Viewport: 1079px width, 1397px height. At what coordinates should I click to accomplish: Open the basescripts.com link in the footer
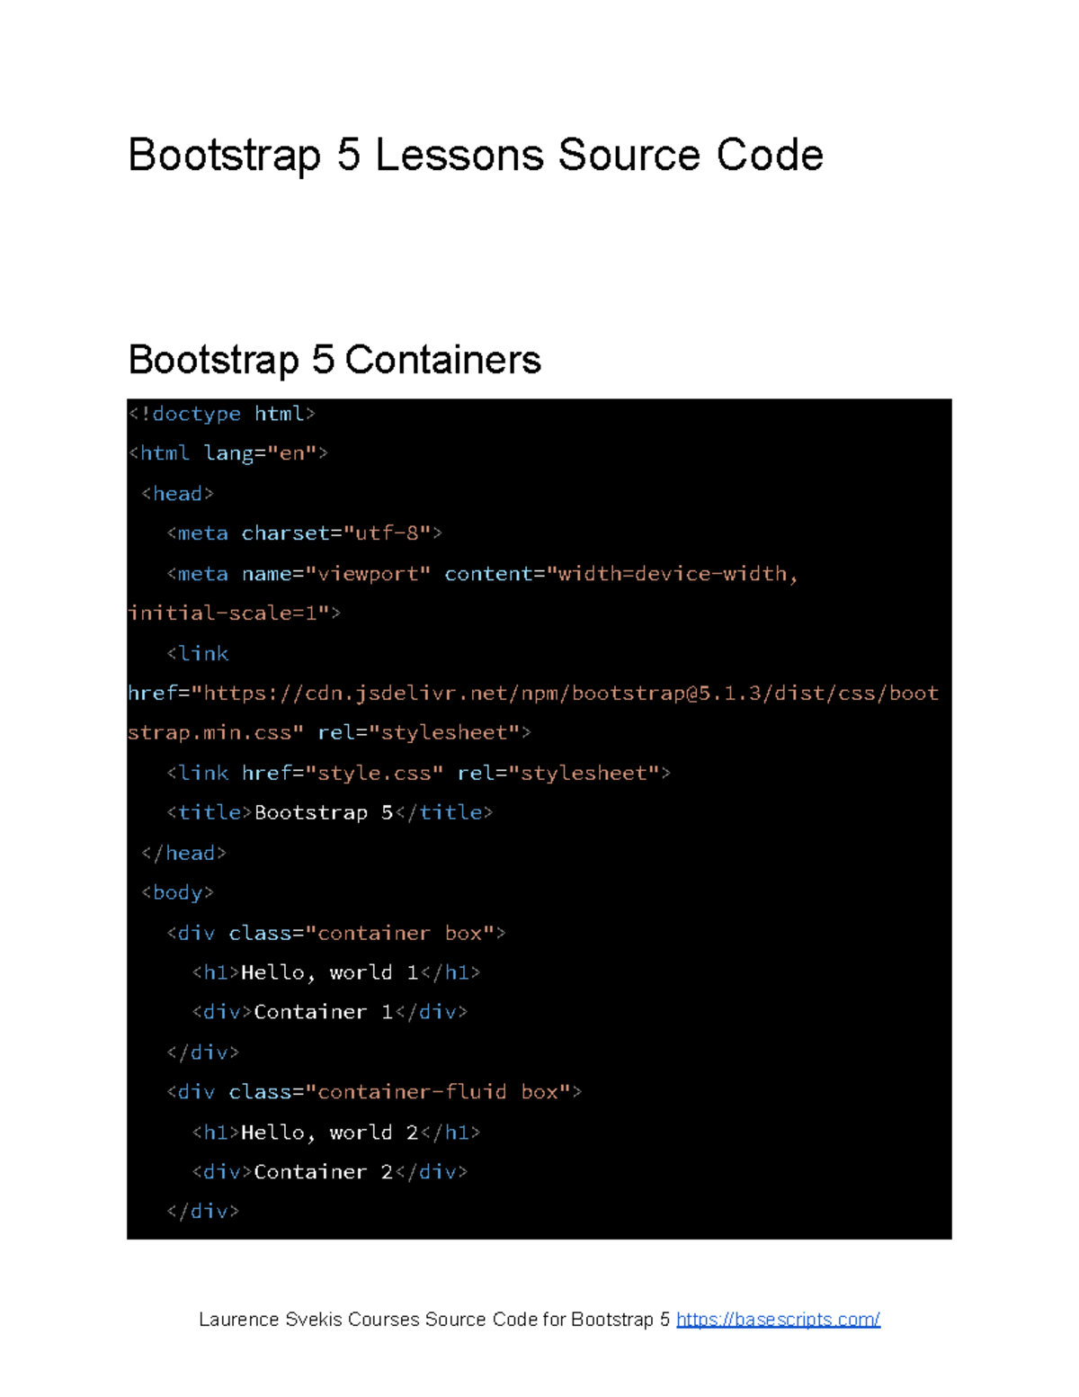tap(778, 1319)
